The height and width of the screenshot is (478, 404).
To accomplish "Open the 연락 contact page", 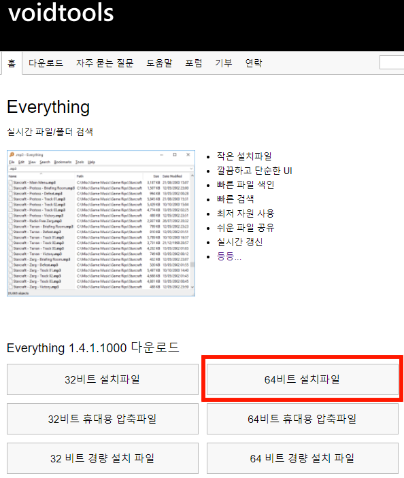I will coord(254,63).
